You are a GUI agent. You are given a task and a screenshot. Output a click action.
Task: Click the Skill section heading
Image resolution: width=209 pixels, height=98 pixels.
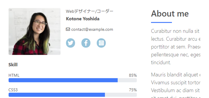pos(13,65)
